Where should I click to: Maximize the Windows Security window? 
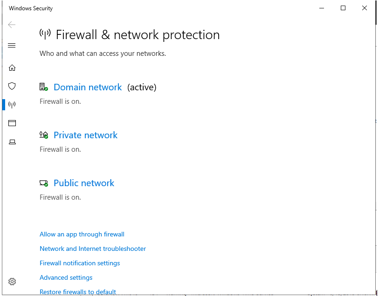click(x=343, y=8)
